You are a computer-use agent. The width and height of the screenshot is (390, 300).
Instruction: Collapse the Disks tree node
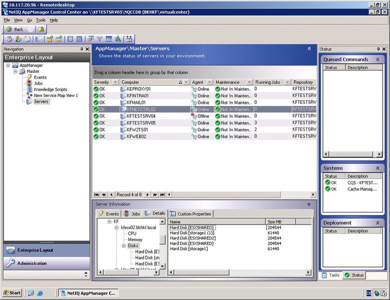tap(124, 245)
